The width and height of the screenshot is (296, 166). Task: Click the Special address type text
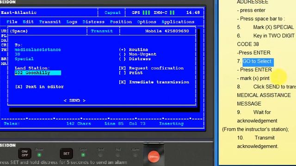[x=24, y=59]
